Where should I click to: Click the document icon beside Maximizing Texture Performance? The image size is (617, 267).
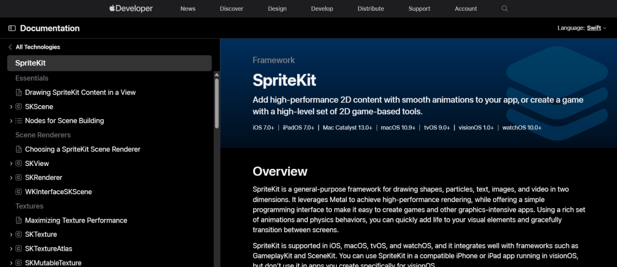(19, 220)
